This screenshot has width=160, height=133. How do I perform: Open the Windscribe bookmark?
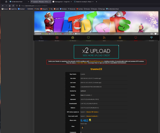click(x=72, y=9)
